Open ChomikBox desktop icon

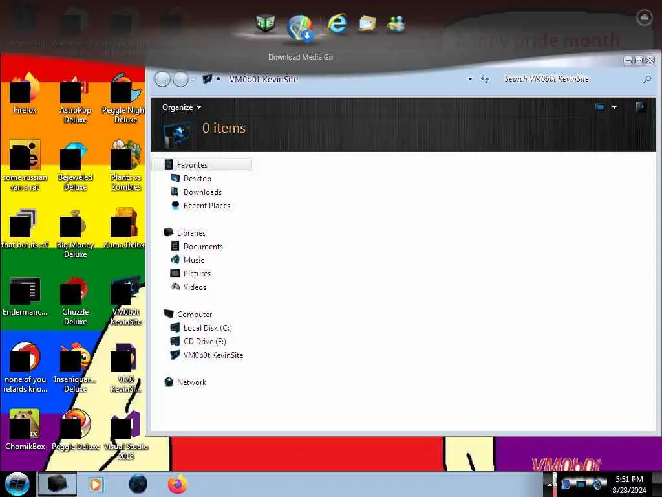[25, 430]
